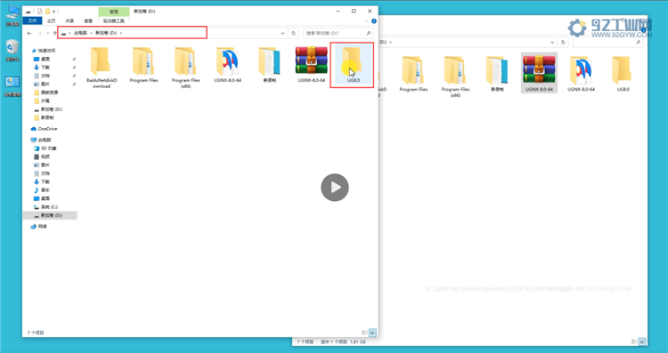Viewport: 668px width, 353px height.
Task: Open recent locations dropdown beside forward arrow
Action: (x=47, y=33)
